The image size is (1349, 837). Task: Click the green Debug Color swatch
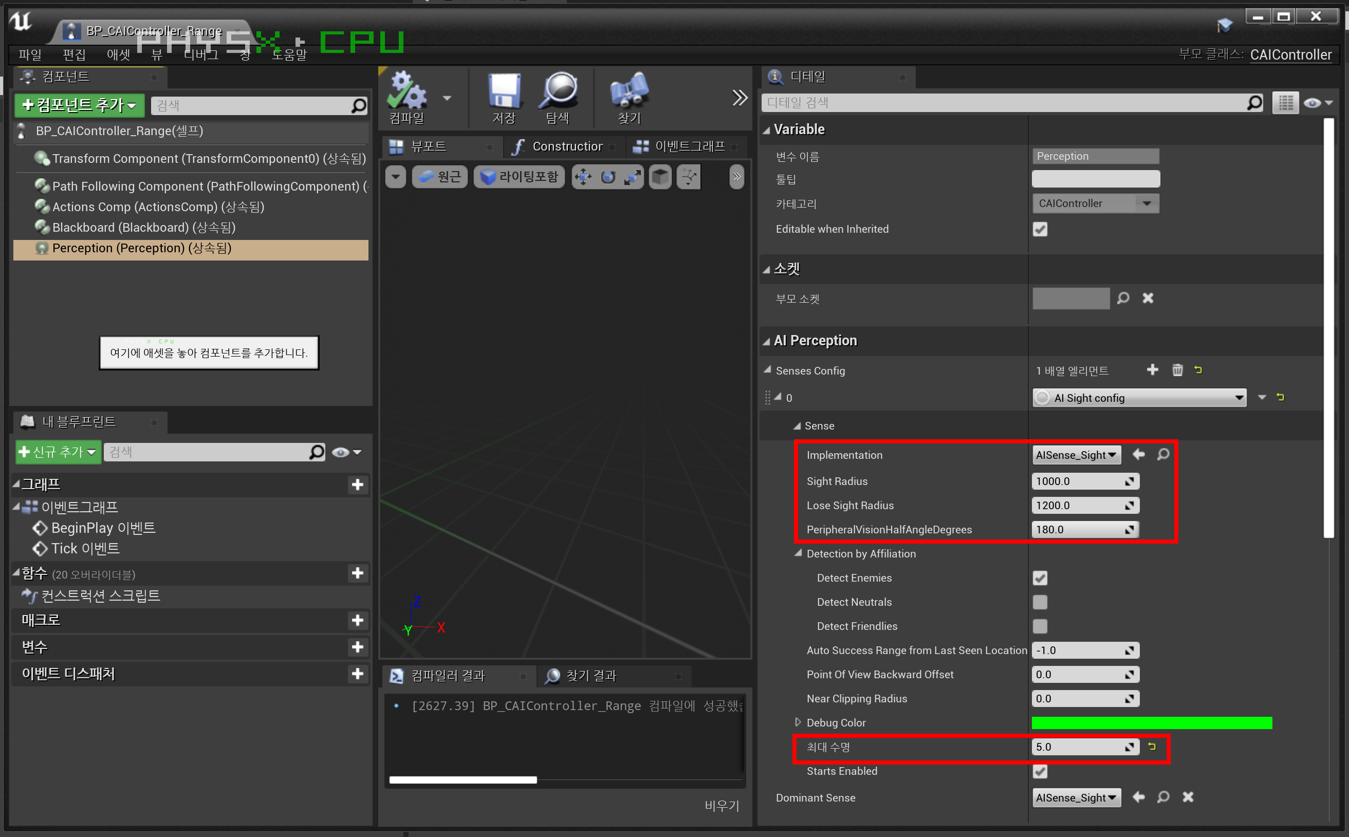point(1151,722)
